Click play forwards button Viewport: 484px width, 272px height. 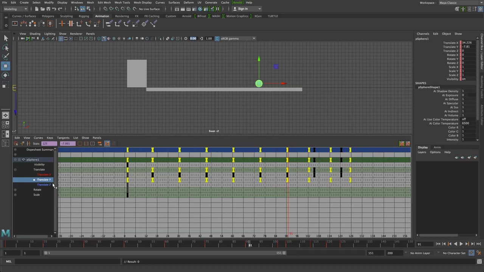point(461,244)
